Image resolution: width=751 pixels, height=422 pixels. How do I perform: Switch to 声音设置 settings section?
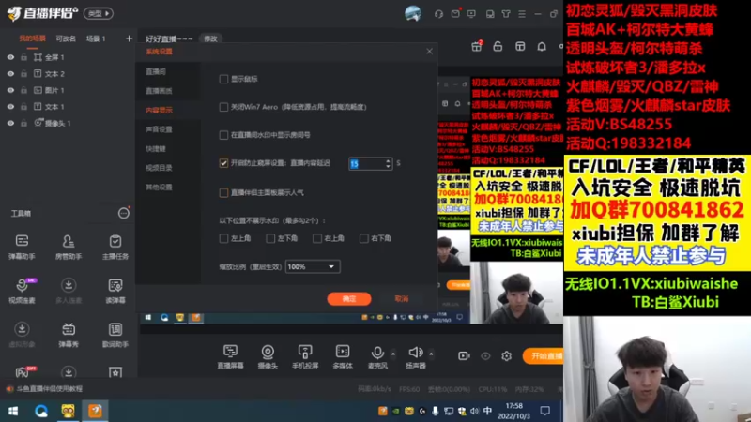pyautogui.click(x=159, y=129)
